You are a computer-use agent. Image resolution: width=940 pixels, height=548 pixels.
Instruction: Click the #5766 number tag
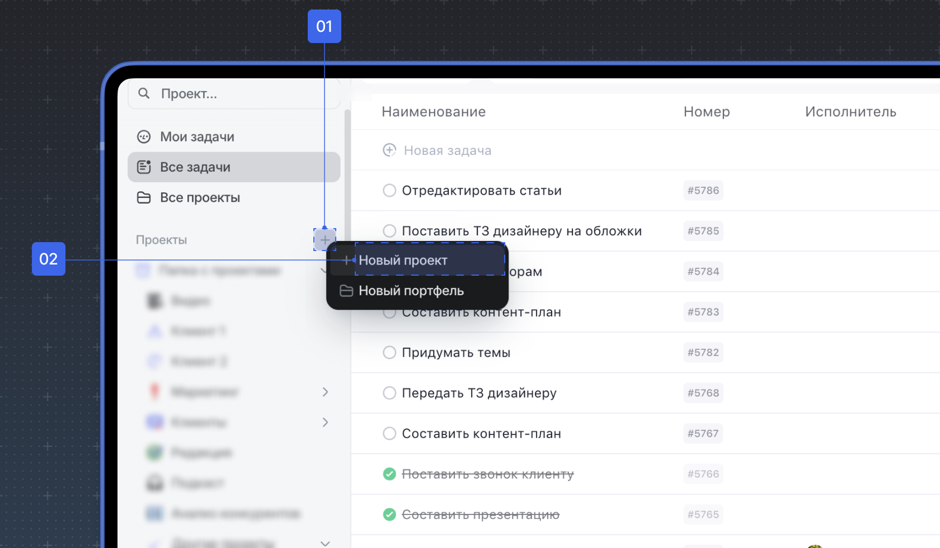pyautogui.click(x=703, y=474)
